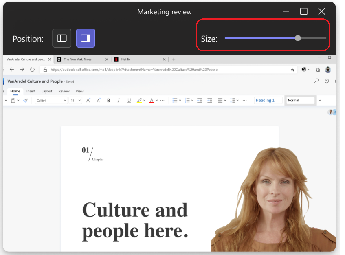Screen dimensions: 345x255
Task: Switch to the Insert ribbon tab
Action: [31, 91]
